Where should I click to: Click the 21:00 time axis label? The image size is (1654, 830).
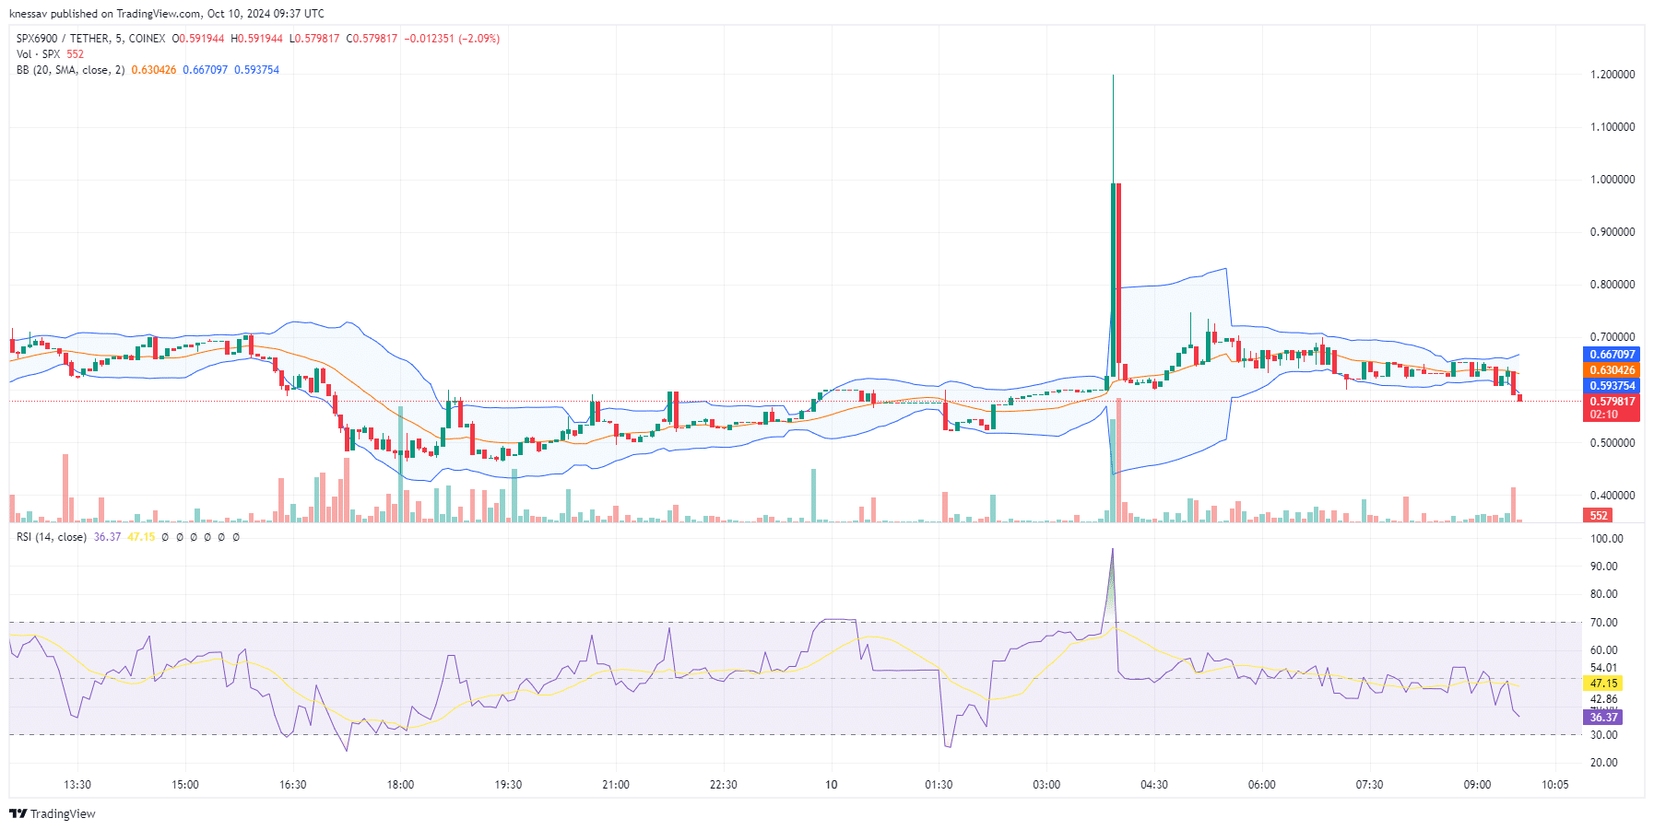616,785
